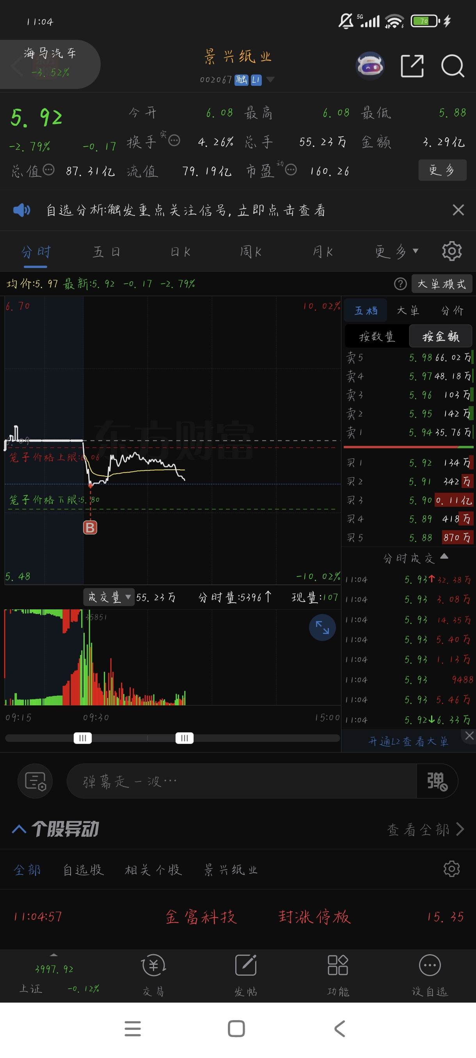
Task: Open 换手 turnover info bubble icon
Action: tap(174, 140)
